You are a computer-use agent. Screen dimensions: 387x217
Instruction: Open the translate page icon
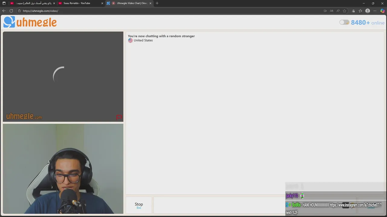(332, 11)
